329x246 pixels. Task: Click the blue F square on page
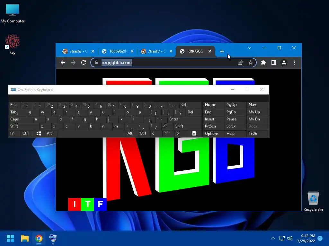point(100,204)
